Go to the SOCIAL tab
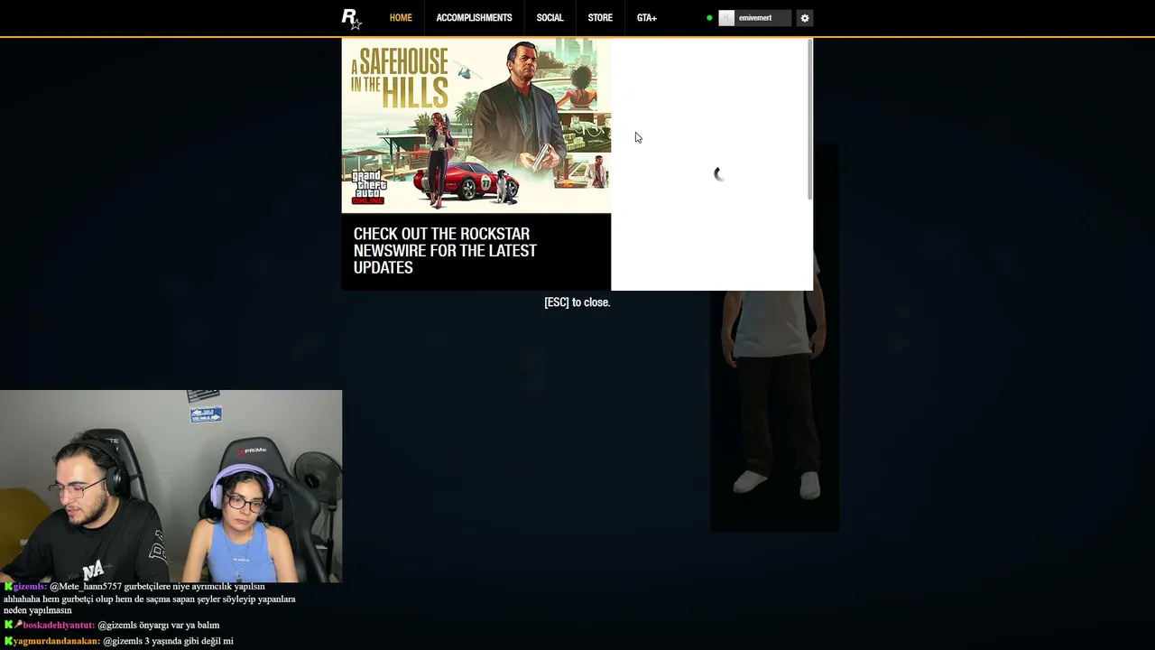 (550, 18)
